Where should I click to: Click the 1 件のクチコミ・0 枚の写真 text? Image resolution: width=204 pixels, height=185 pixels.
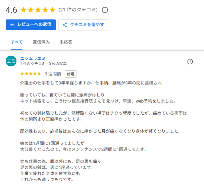click(43, 64)
